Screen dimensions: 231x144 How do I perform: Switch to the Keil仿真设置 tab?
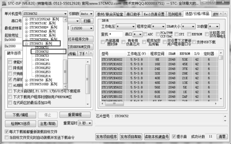point(154,14)
